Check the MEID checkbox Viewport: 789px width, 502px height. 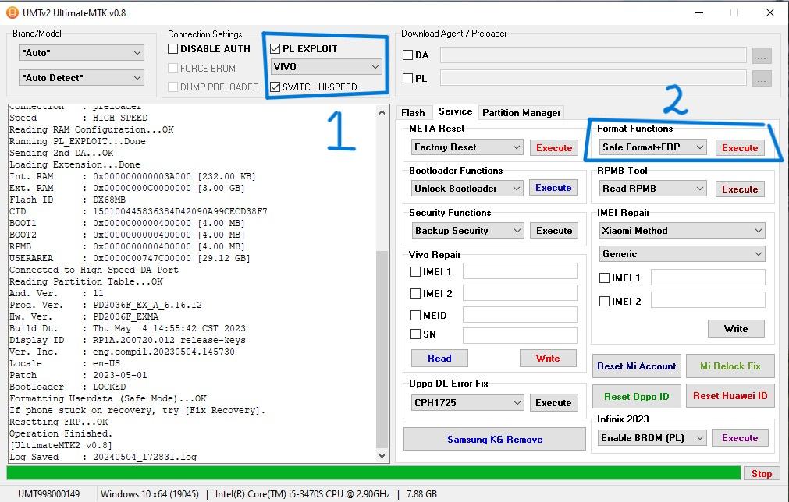416,316
